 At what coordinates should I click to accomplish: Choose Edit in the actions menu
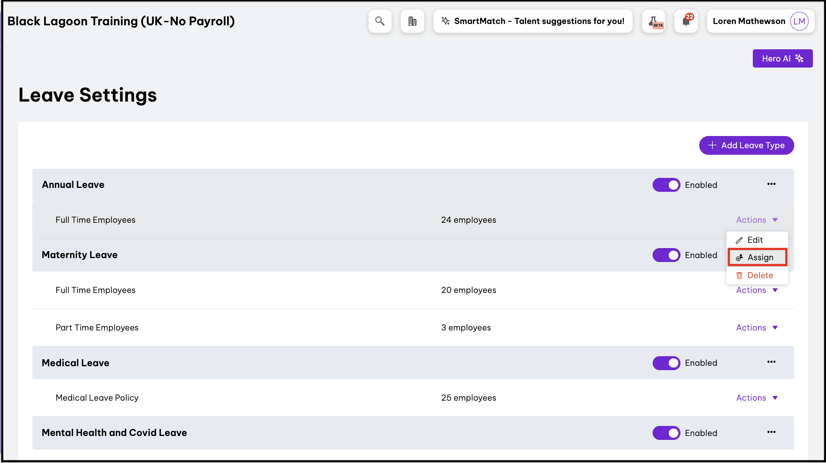click(755, 240)
